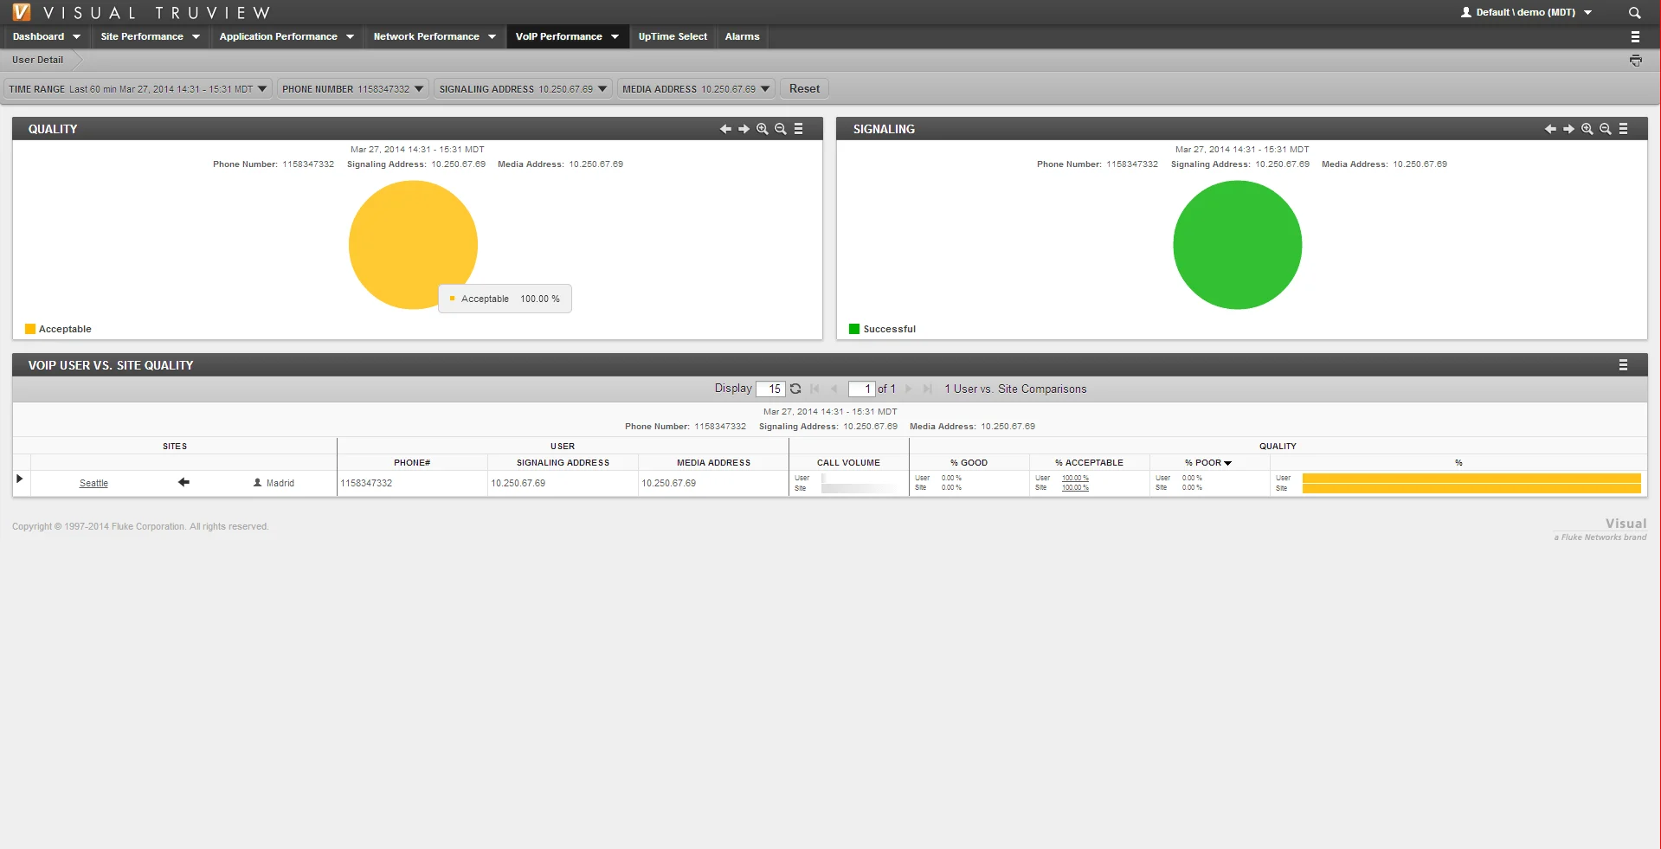1661x849 pixels.
Task: Open the Time Range filter dropdown
Action: point(138,89)
